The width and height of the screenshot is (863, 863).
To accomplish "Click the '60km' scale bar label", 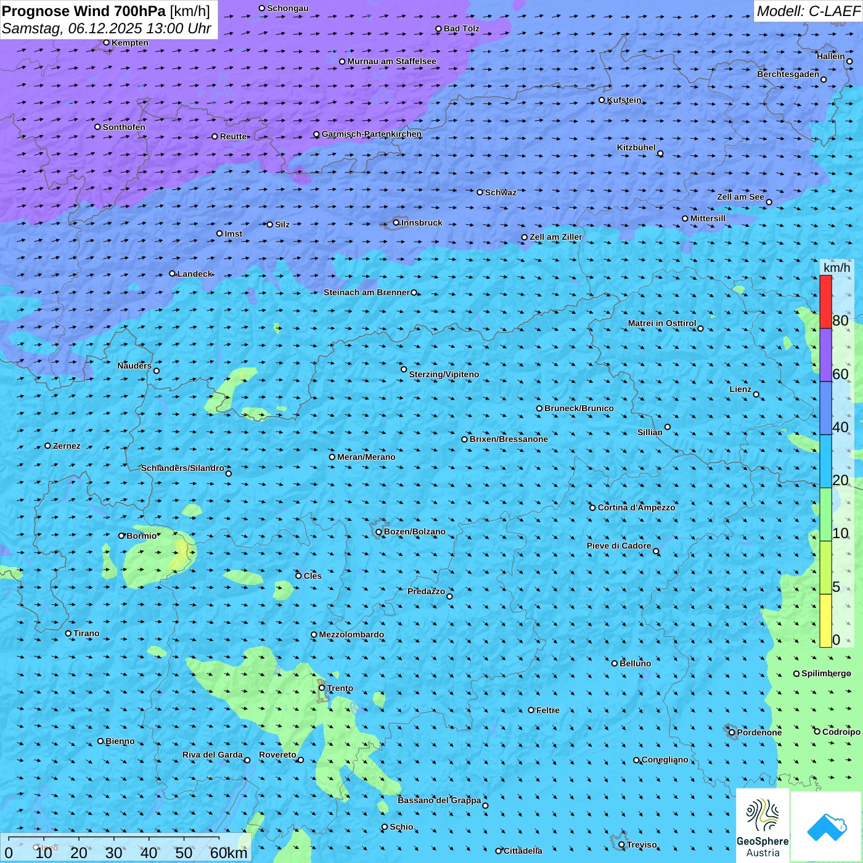I will 229,853.
